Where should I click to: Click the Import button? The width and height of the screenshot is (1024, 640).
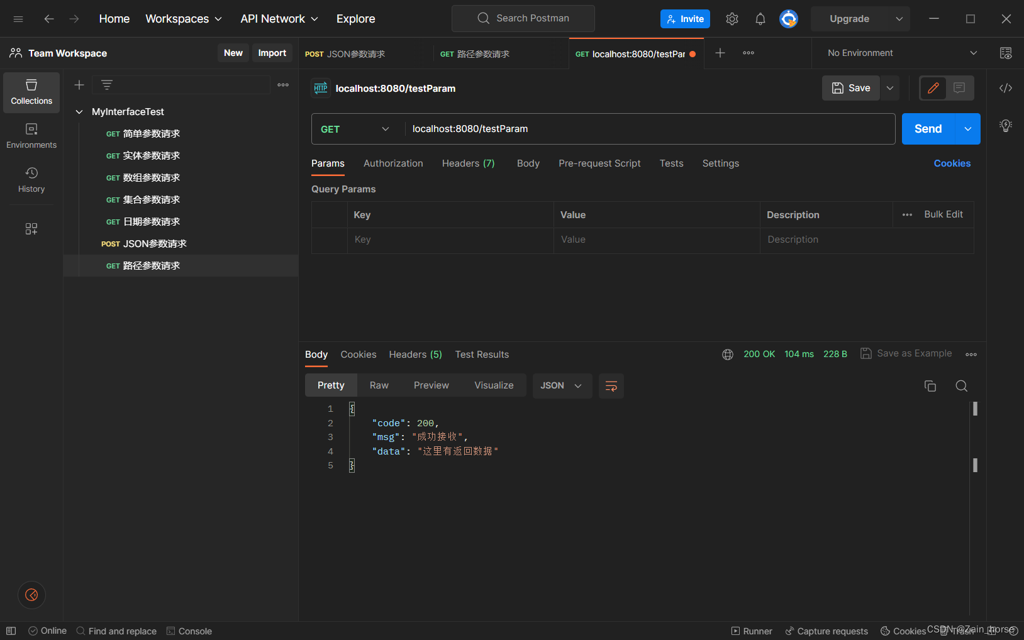pos(272,53)
